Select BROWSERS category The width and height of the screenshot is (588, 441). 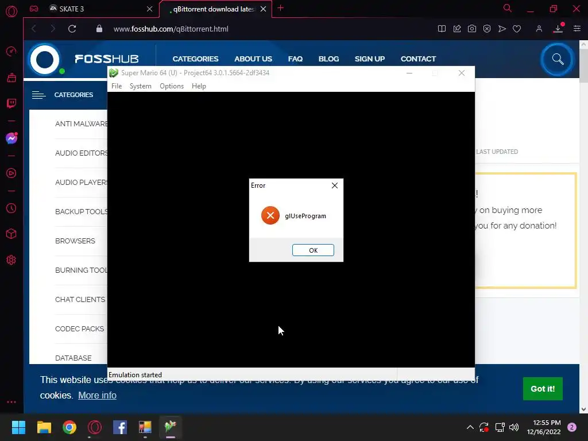75,241
